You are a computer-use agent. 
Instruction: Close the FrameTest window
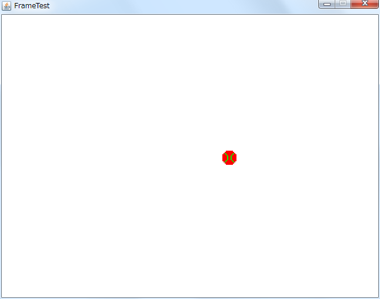tap(365, 4)
